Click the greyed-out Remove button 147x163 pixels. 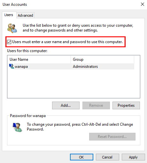point(96,105)
